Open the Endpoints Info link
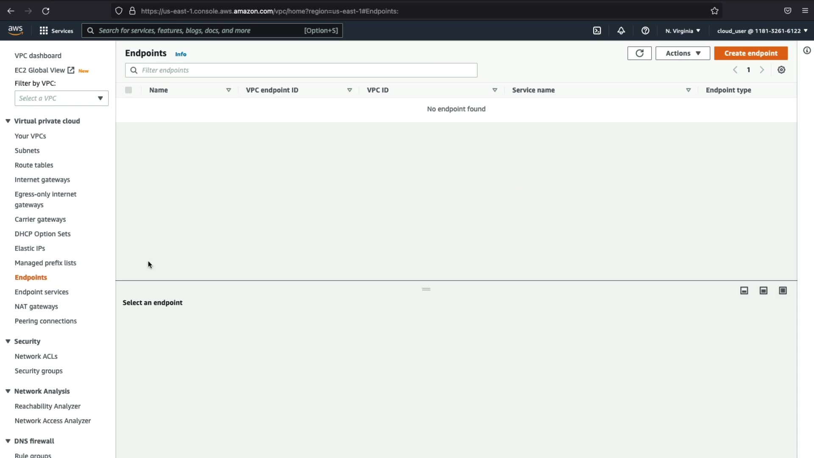The height and width of the screenshot is (458, 814). [181, 54]
